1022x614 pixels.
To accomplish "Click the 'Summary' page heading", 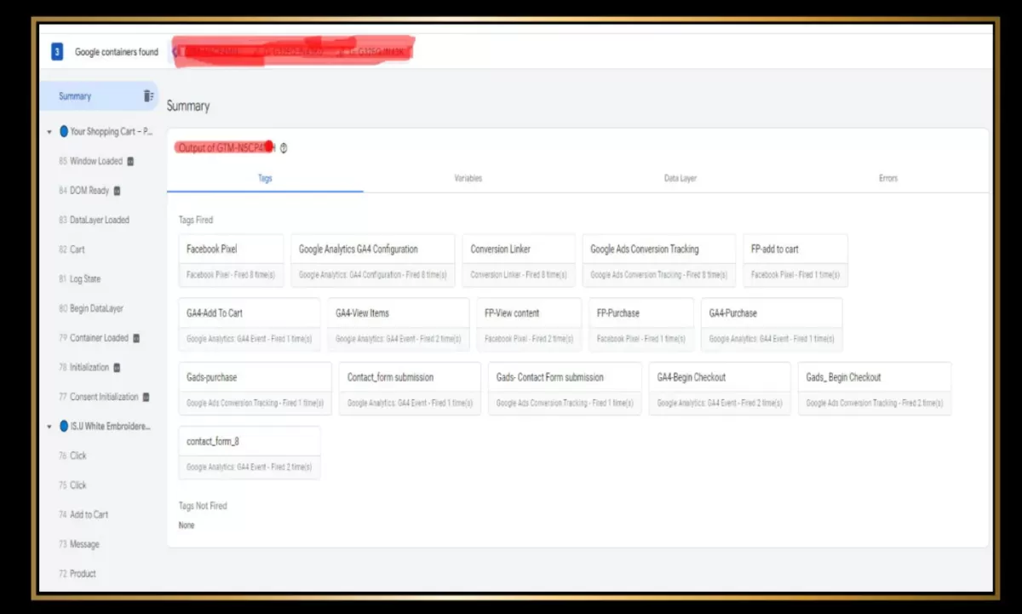I will click(188, 106).
